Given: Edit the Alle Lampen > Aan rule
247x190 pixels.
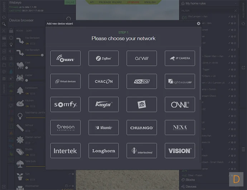Looking at the screenshot, I should click(x=229, y=16).
